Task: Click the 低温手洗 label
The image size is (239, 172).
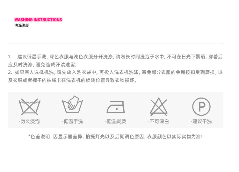Action: 72,121
